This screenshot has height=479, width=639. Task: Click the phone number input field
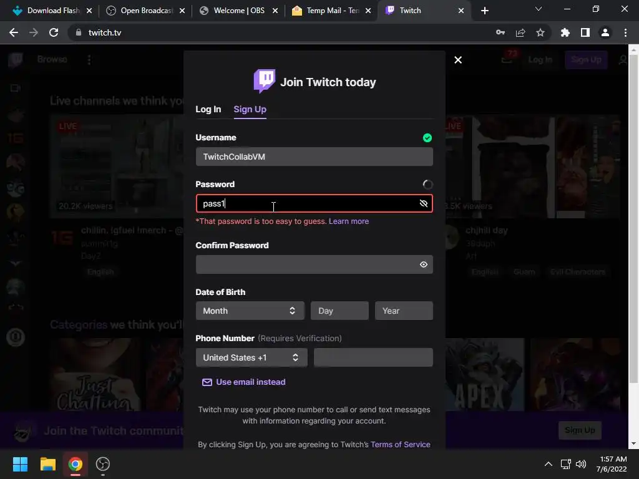(373, 357)
